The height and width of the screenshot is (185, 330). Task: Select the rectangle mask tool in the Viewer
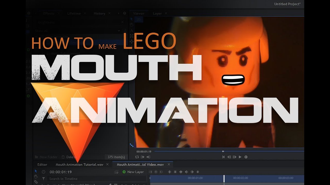click(131, 36)
